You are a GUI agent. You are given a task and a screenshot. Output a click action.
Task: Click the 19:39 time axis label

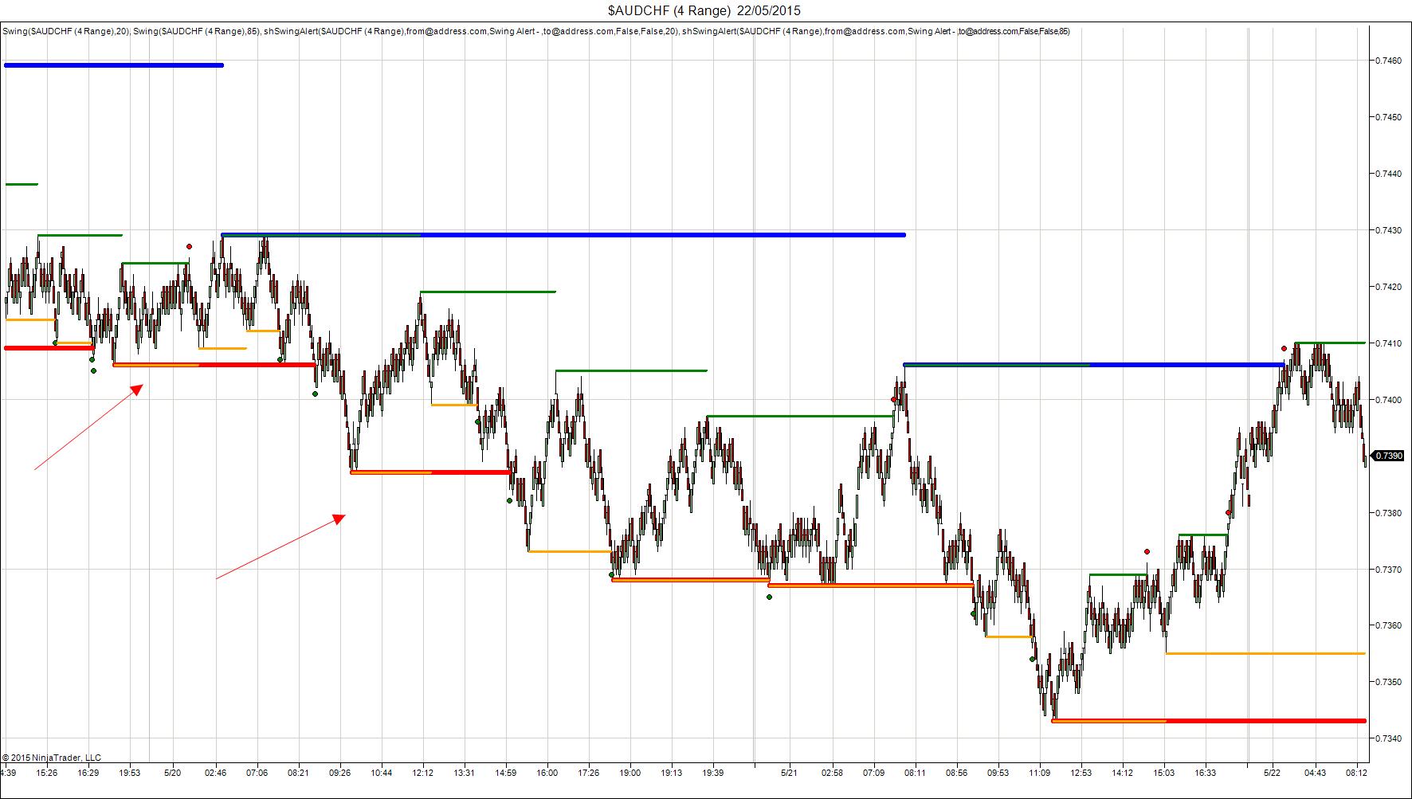click(713, 773)
